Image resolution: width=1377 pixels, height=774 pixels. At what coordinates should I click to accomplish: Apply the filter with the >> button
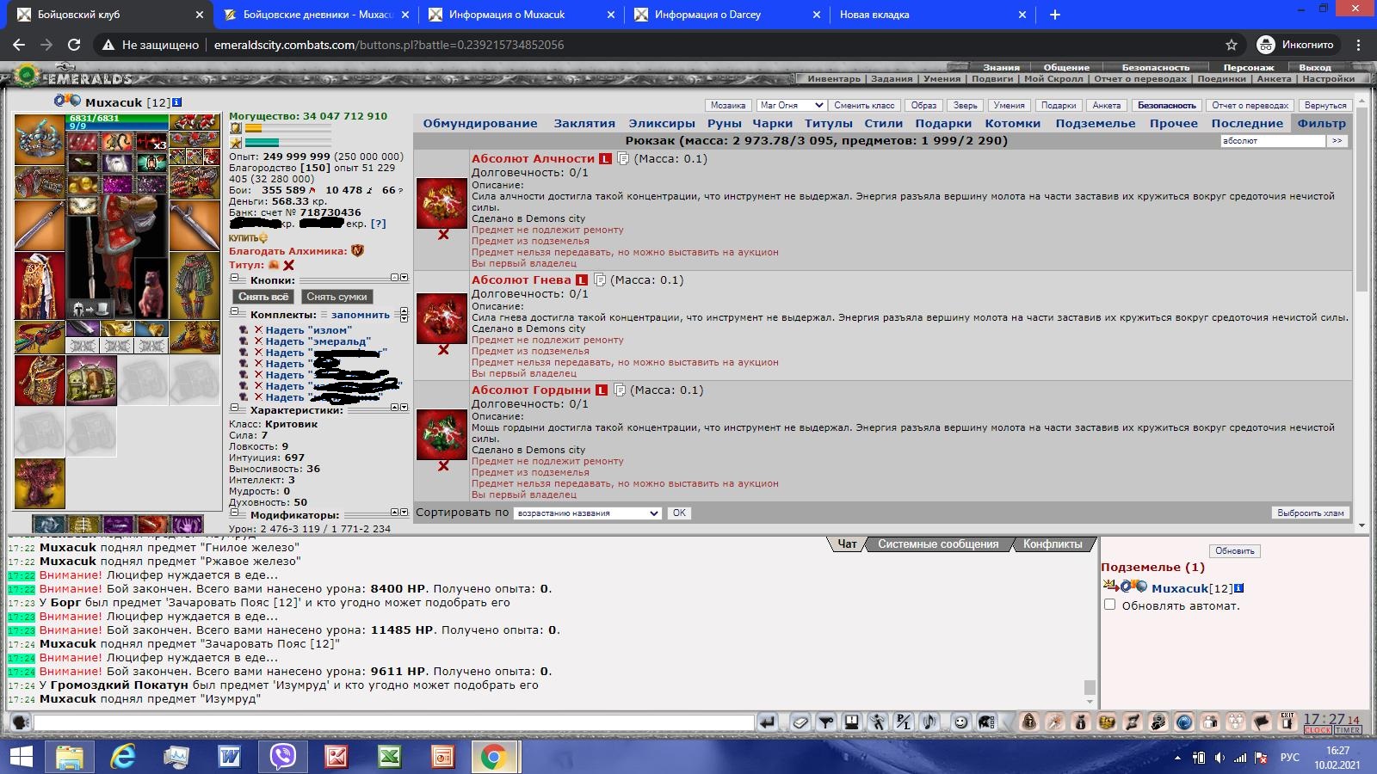(x=1337, y=140)
